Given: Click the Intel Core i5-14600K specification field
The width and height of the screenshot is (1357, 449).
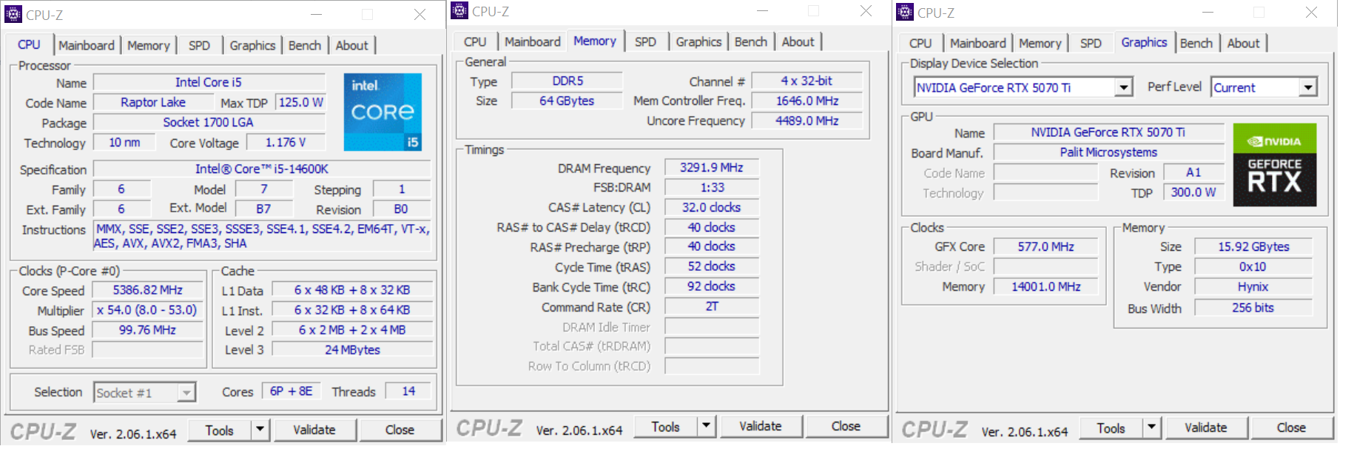Looking at the screenshot, I should click(x=262, y=169).
